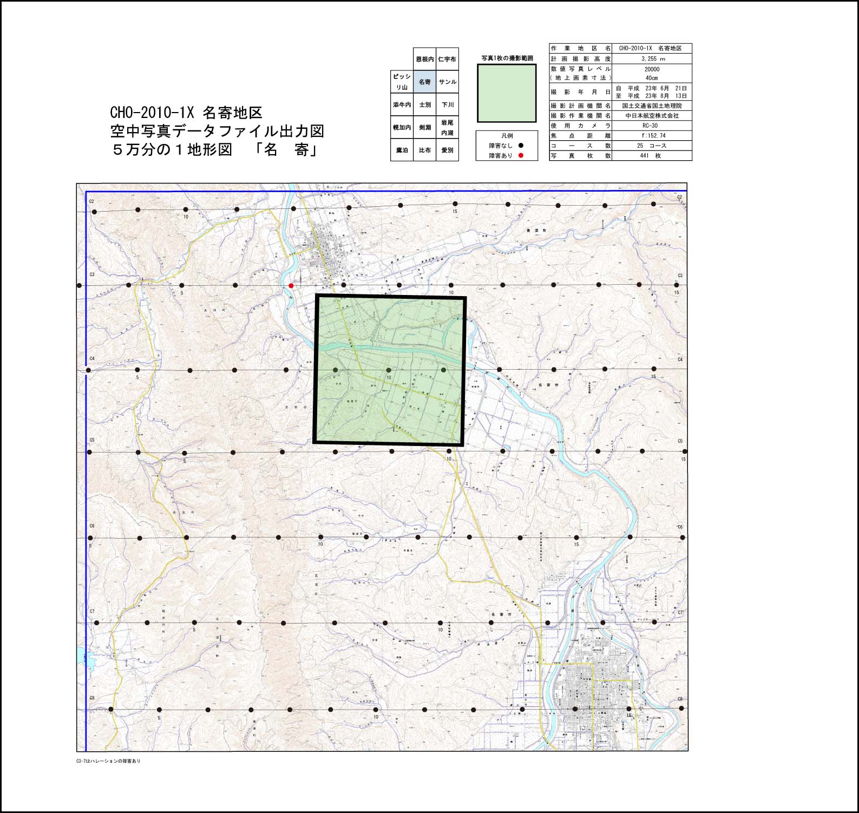The height and width of the screenshot is (813, 859).
Task: Choose the 添牛内 index grid cell
Action: pos(402,104)
